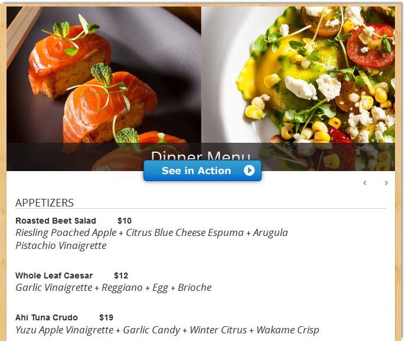Click the APPETIZERS section heading

point(44,203)
